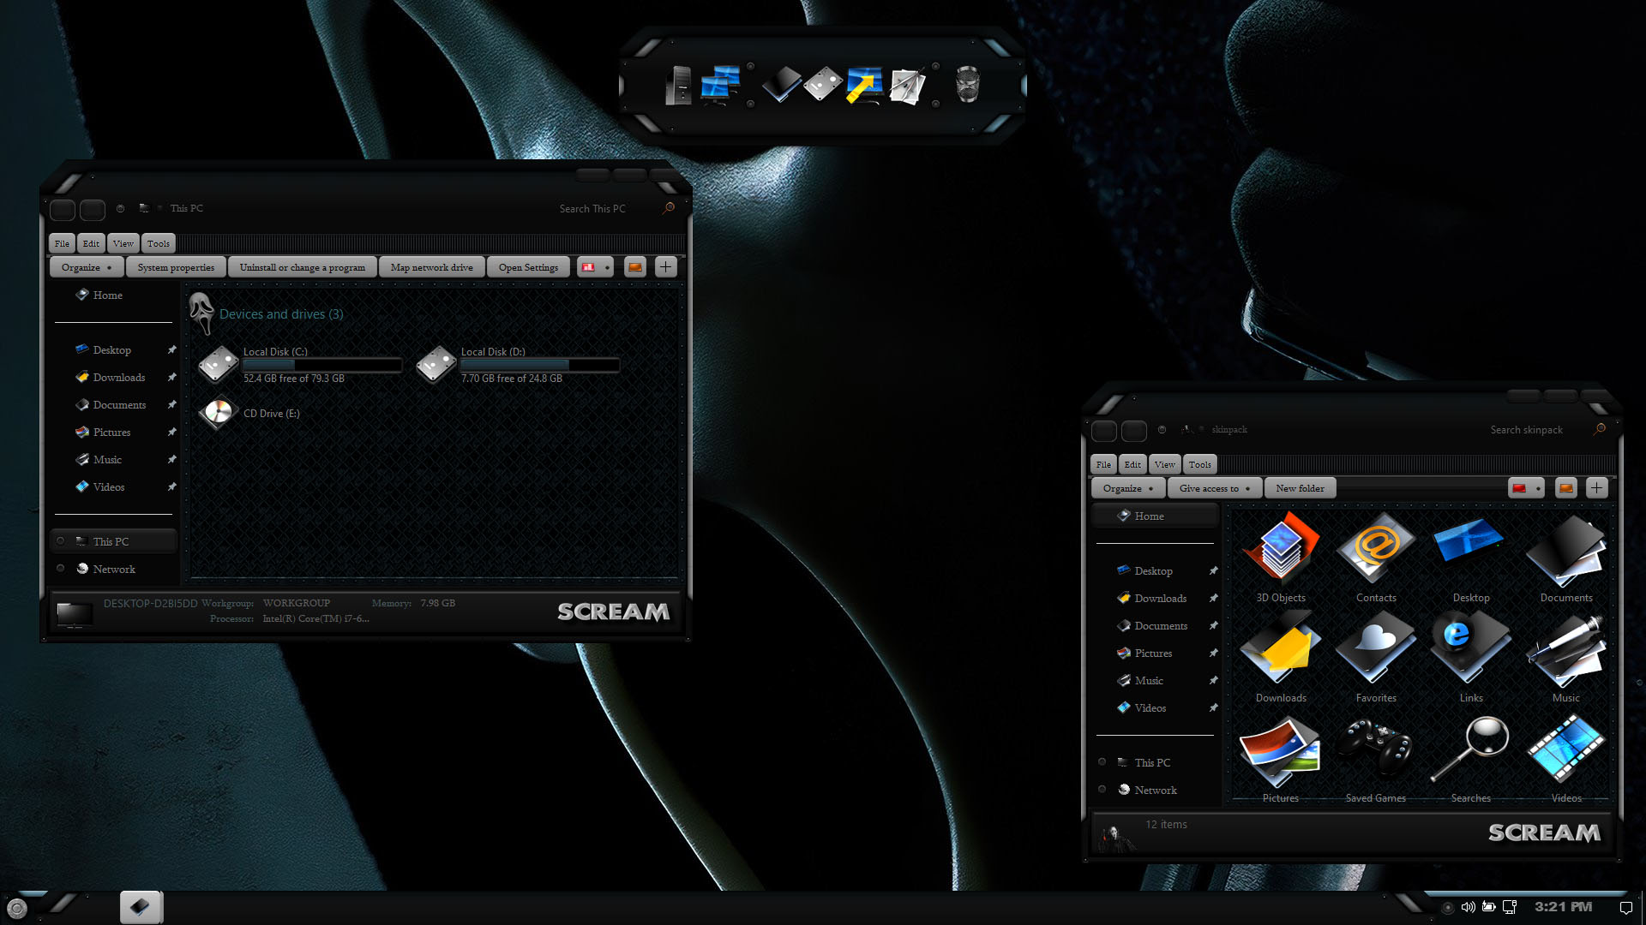
Task: Expand Network node in This PC sidebar
Action: [x=60, y=569]
